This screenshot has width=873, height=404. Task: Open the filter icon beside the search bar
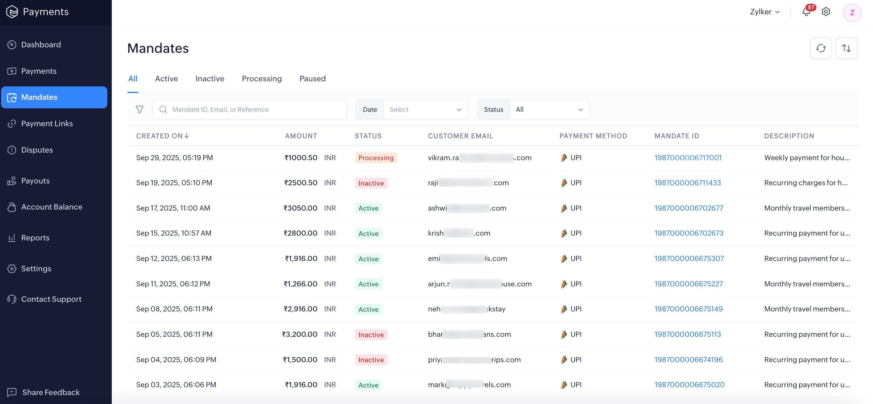tap(140, 109)
